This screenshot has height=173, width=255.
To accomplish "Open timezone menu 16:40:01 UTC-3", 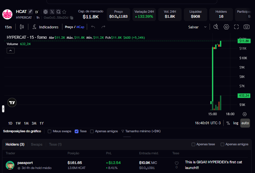I will click(x=208, y=123).
